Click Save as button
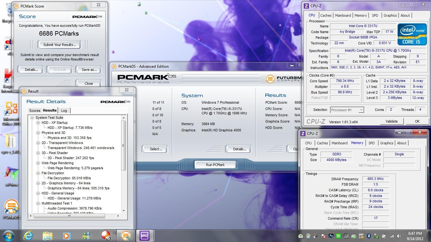Image resolution: width=431 pixels, height=242 pixels. [x=89, y=70]
